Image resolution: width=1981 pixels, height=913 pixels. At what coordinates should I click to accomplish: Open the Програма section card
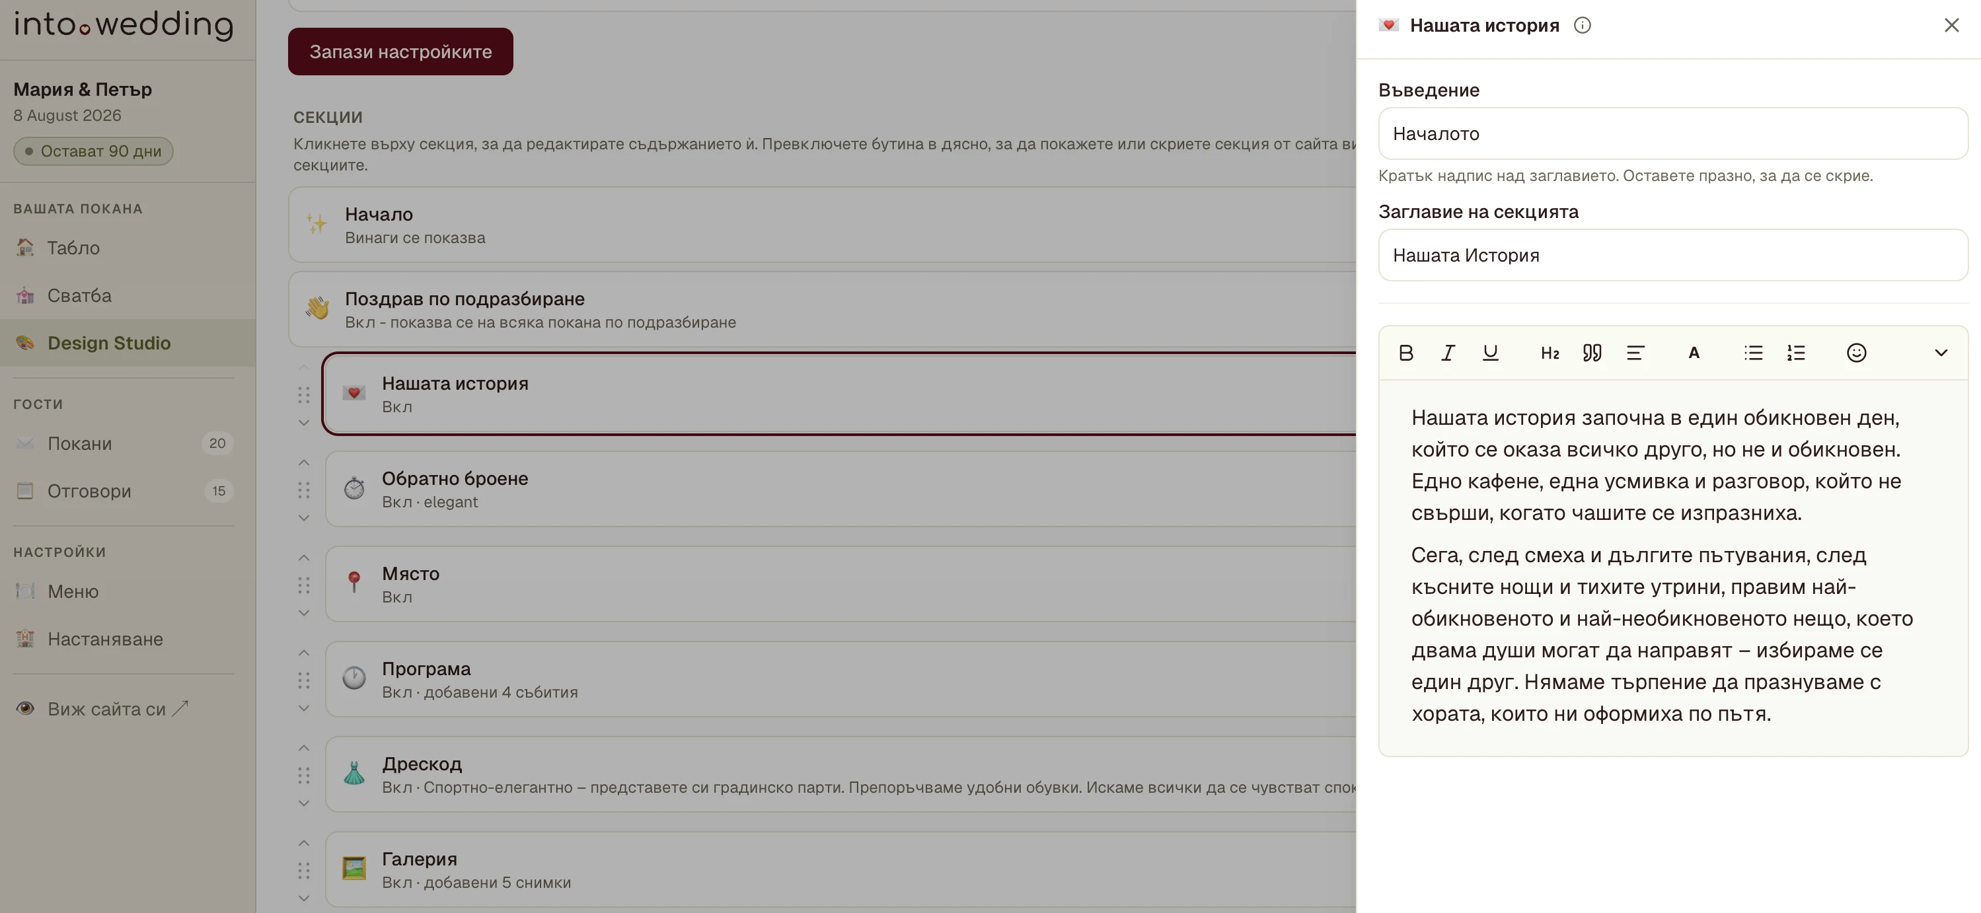click(841, 680)
